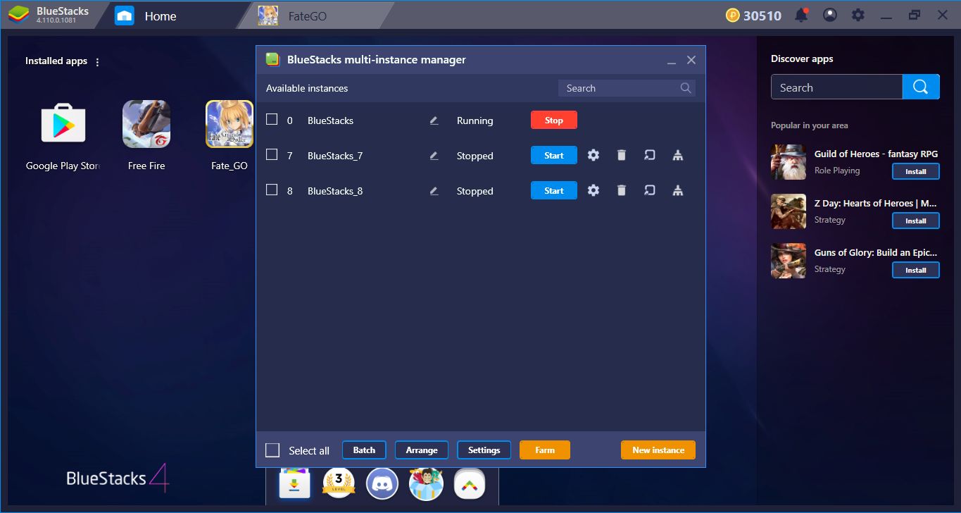Viewport: 961px width, 513px height.
Task: Check the box for BlueStacks_7
Action: 272,155
